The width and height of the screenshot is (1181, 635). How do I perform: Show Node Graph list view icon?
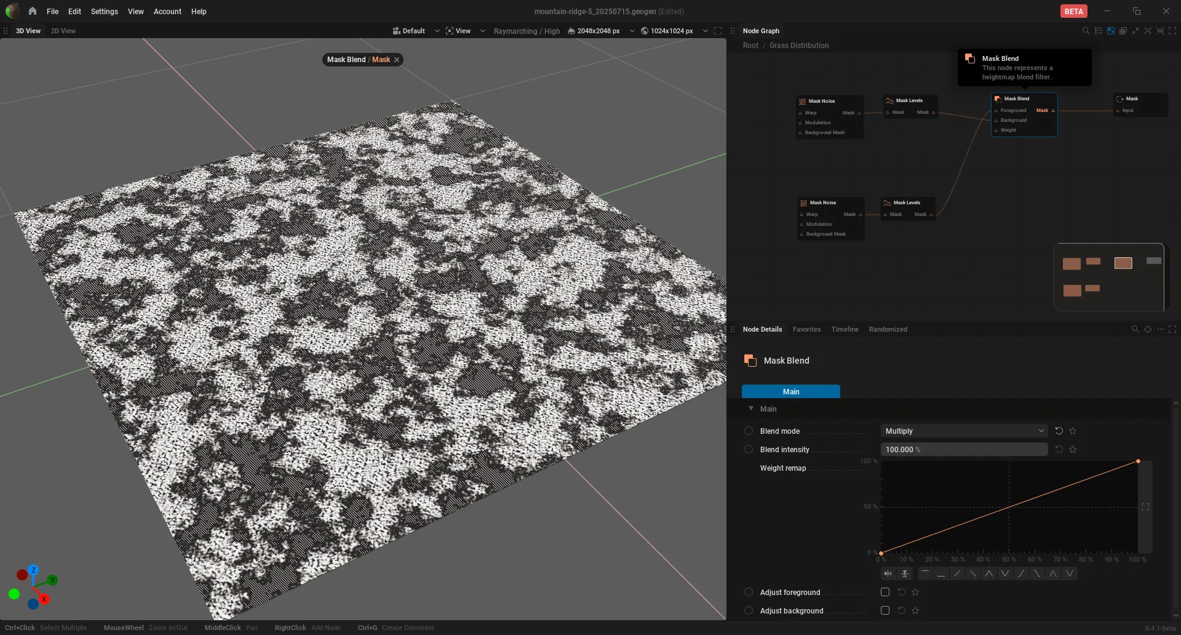pyautogui.click(x=1099, y=31)
